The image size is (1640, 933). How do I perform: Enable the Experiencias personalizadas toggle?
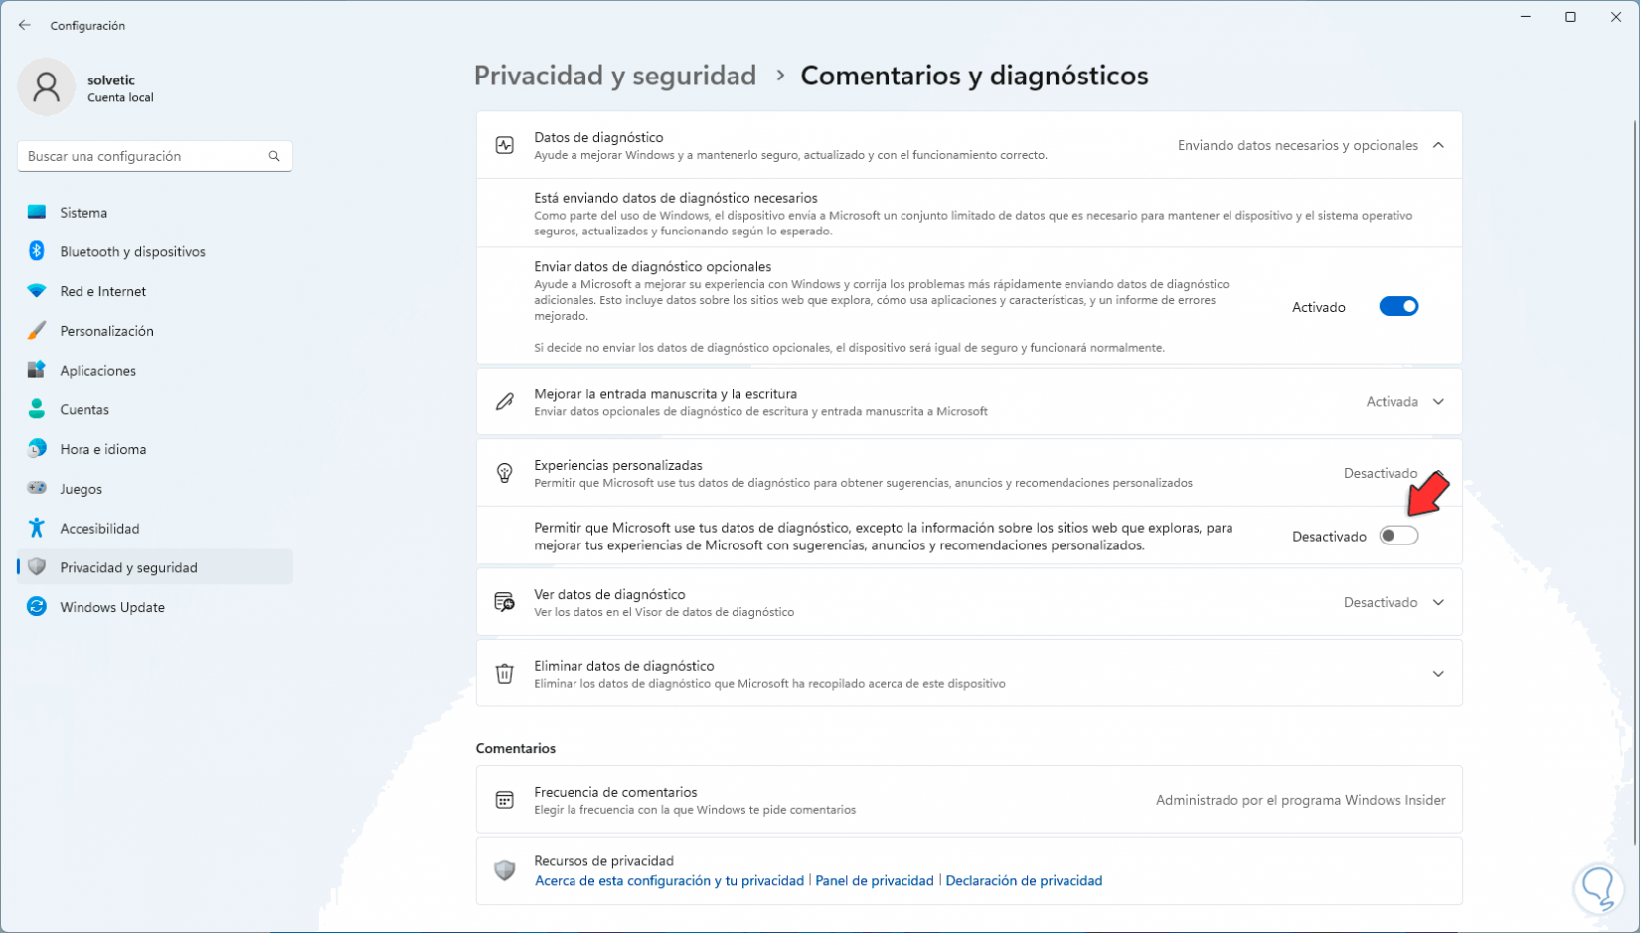coord(1398,537)
